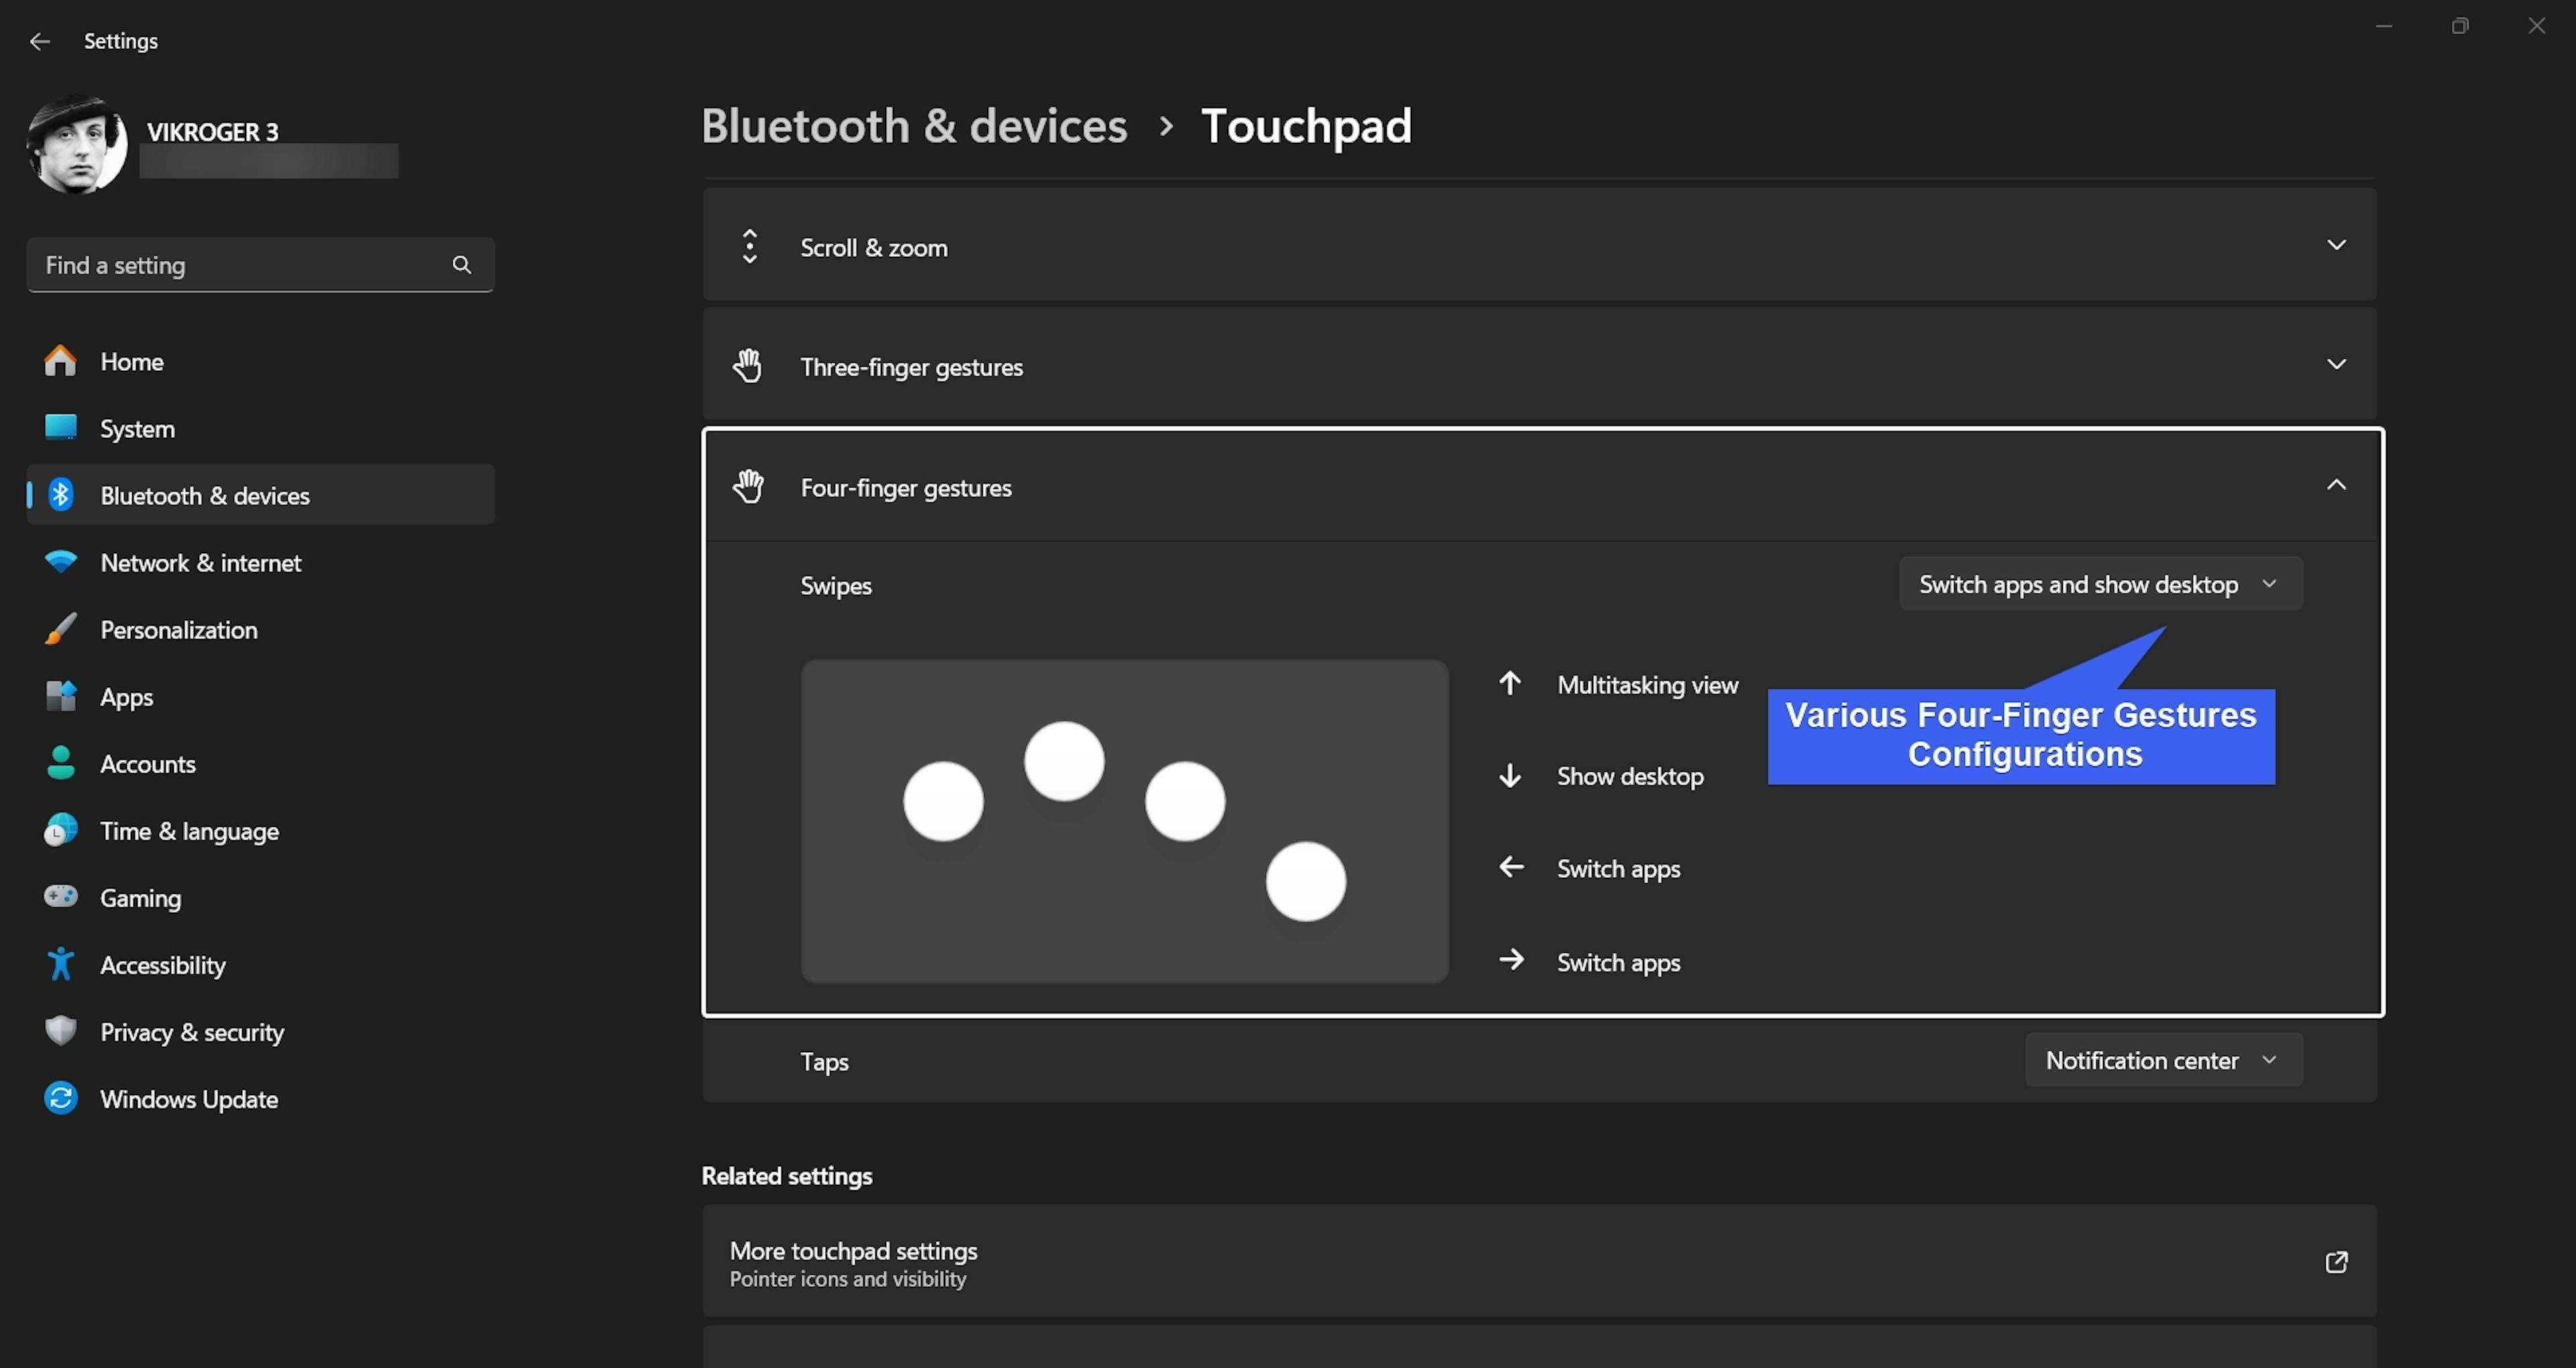
Task: Expand the Three-finger gestures section
Action: pyautogui.click(x=2336, y=365)
